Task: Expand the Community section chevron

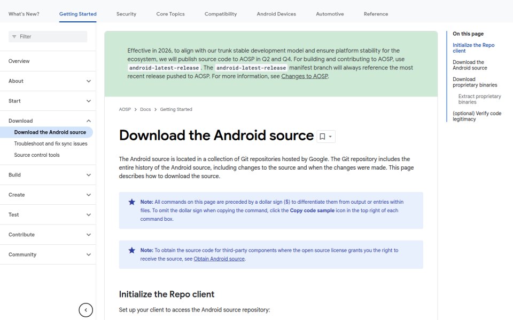Action: tap(89, 254)
